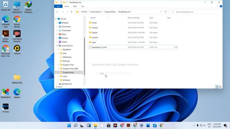
Task: Expand Desktop node in navigation pane
Action: click(x=57, y=23)
